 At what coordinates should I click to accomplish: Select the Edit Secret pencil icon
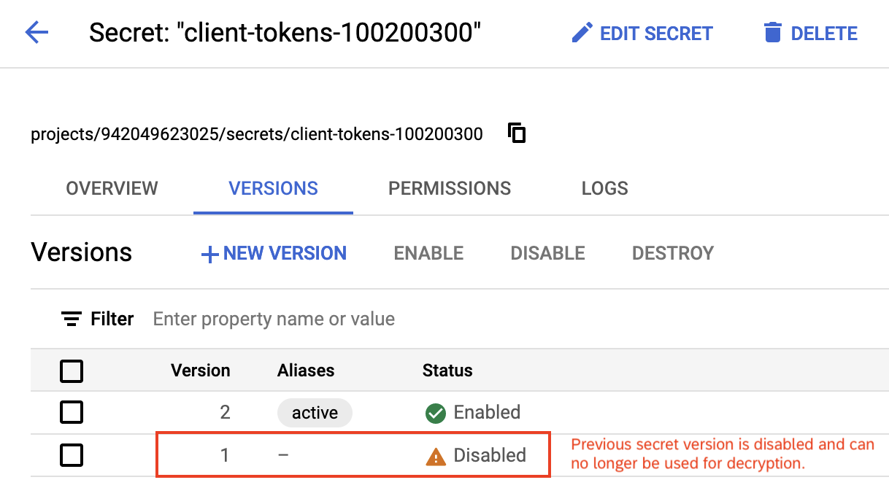coord(582,32)
